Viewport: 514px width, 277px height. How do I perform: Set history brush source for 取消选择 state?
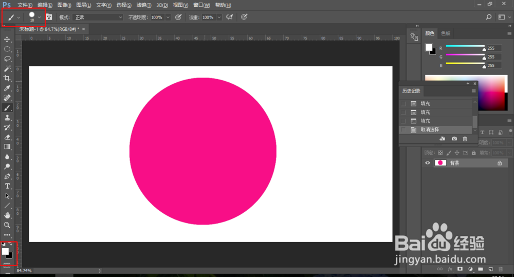click(x=403, y=130)
